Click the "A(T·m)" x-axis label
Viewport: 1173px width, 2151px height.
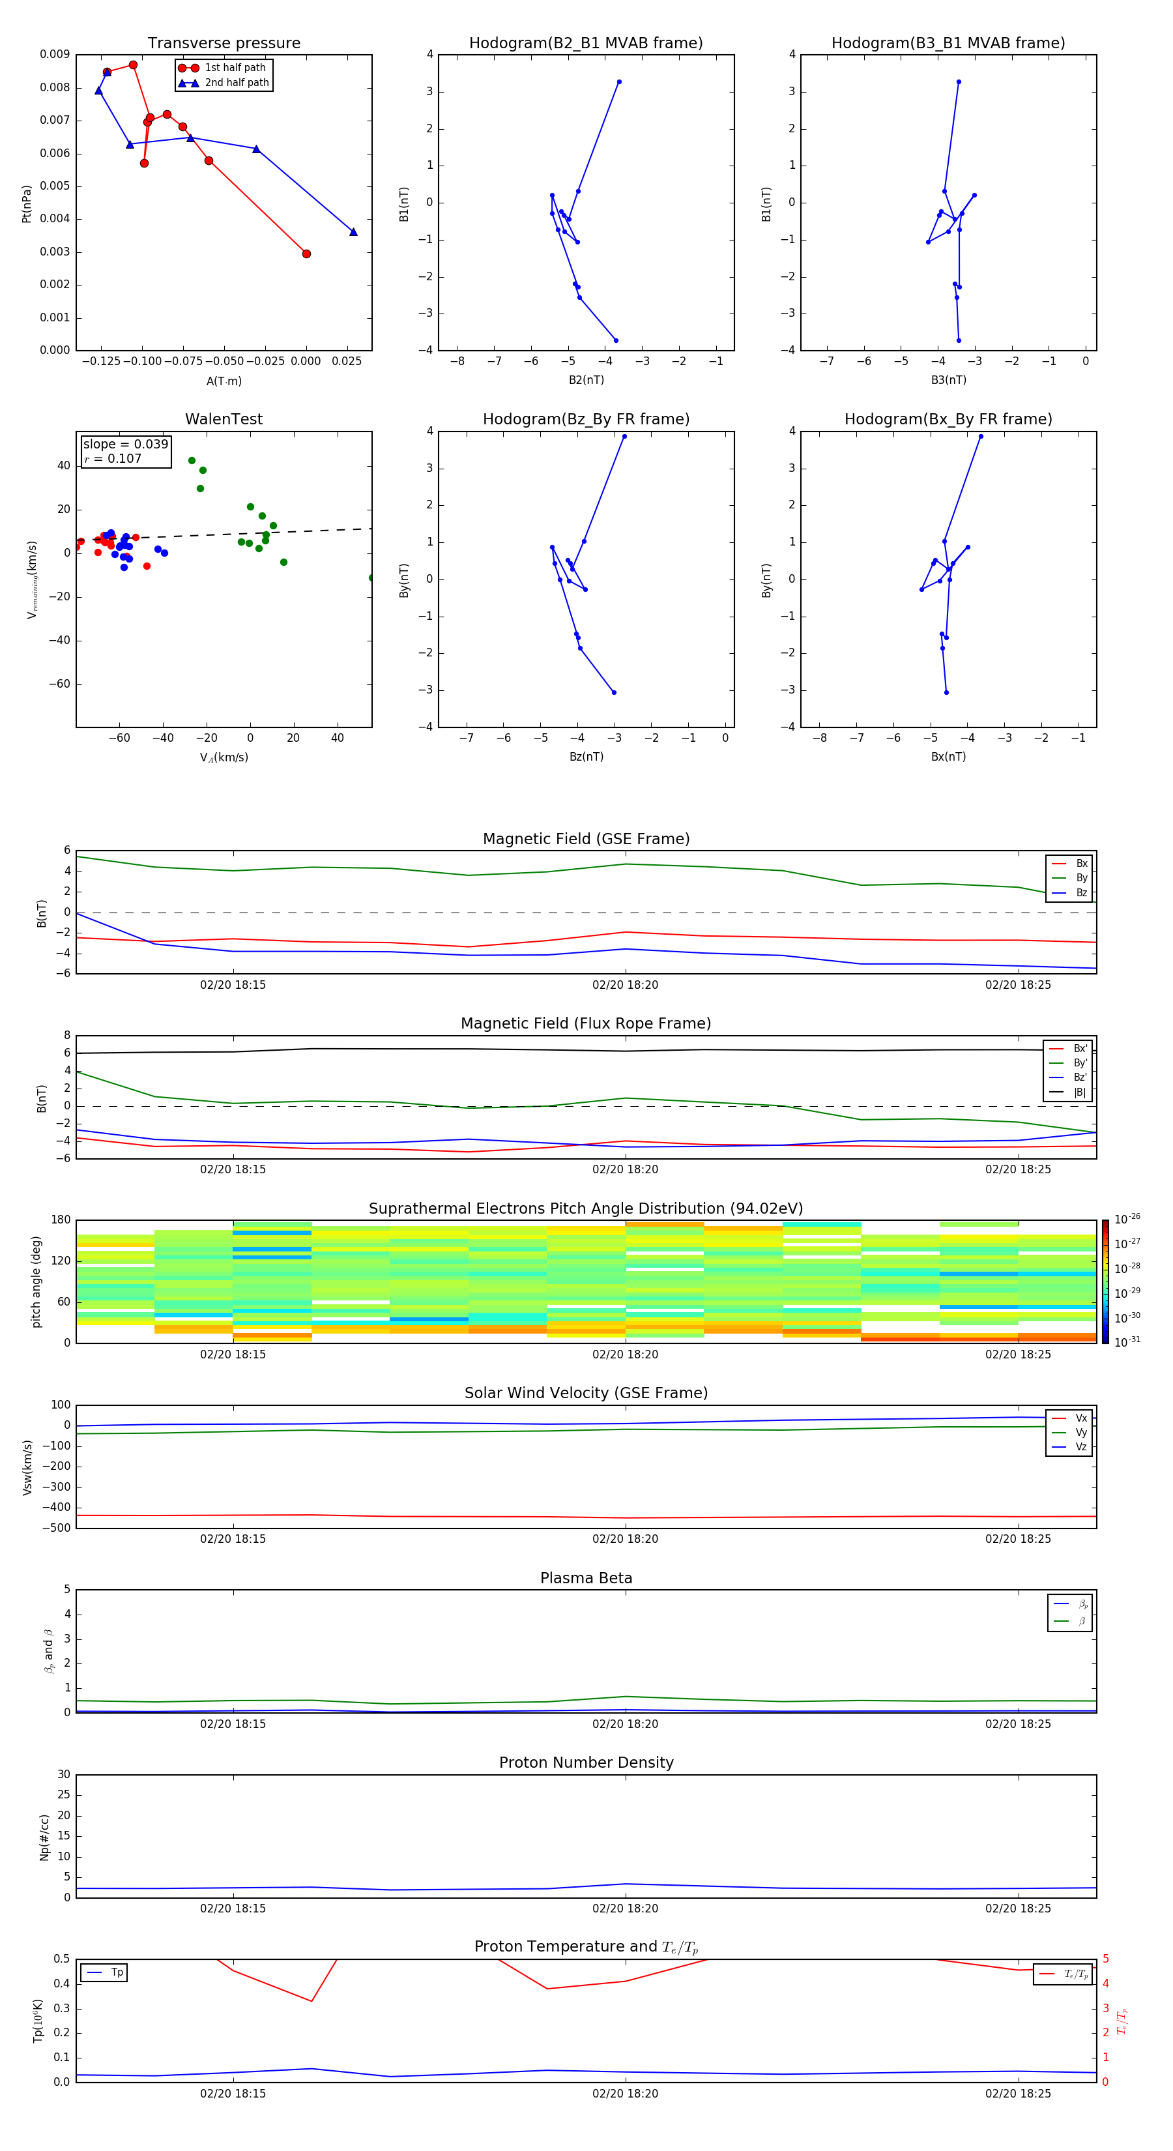tap(224, 381)
